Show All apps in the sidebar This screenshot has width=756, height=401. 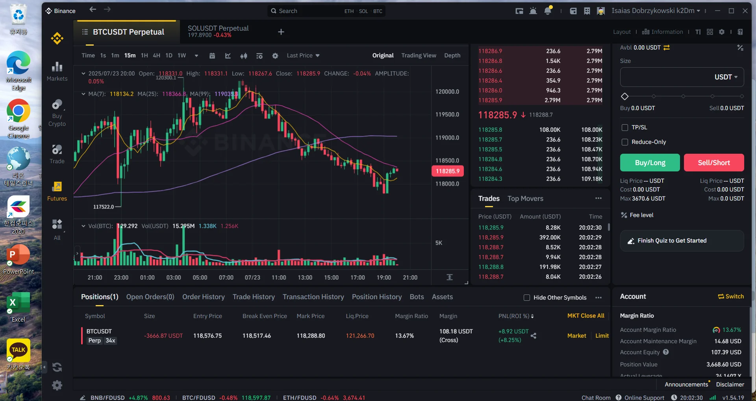click(x=57, y=230)
